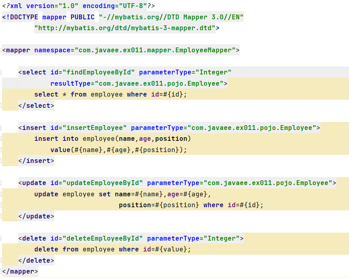Image resolution: width=349 pixels, height=278 pixels.
Task: Click the "from" keyword in the select query
Action: [x=79, y=95]
